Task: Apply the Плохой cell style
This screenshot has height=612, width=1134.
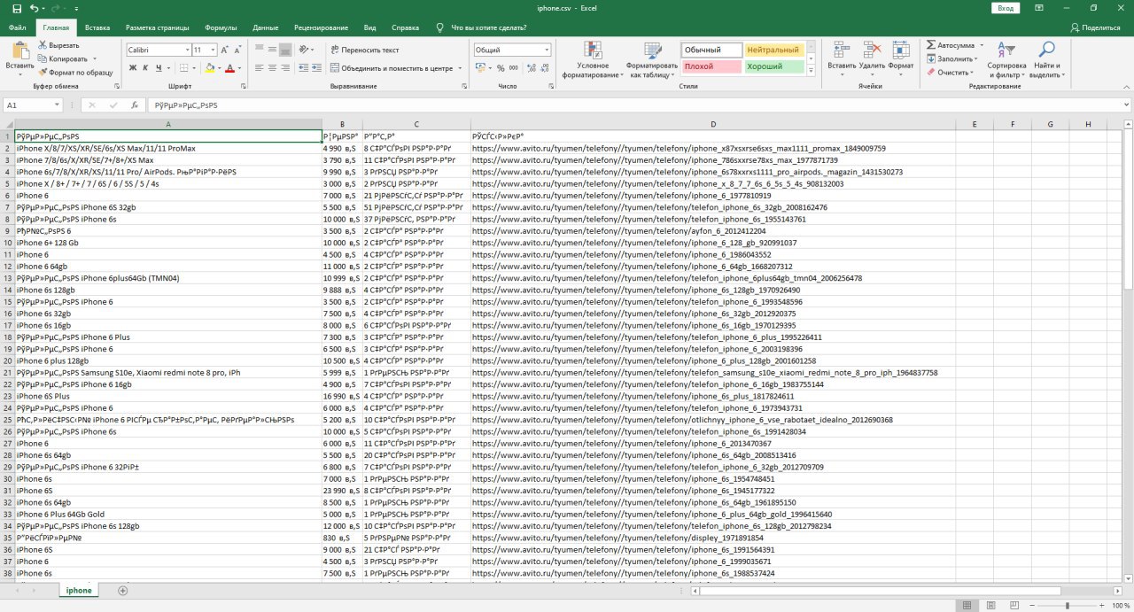Action: point(711,66)
